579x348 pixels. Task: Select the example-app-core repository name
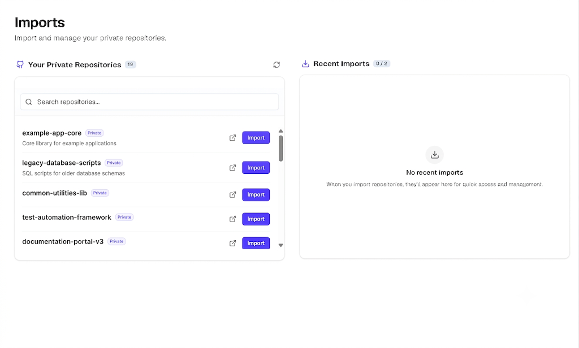[51, 133]
